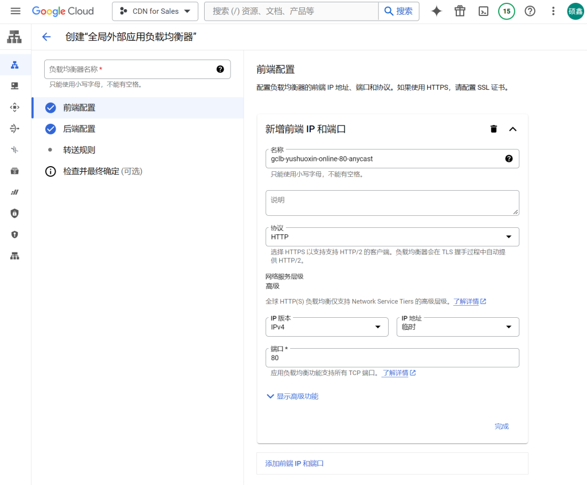Viewport: 587px width, 485px height.
Task: Open the main navigation hamburger menu
Action: [x=15, y=11]
